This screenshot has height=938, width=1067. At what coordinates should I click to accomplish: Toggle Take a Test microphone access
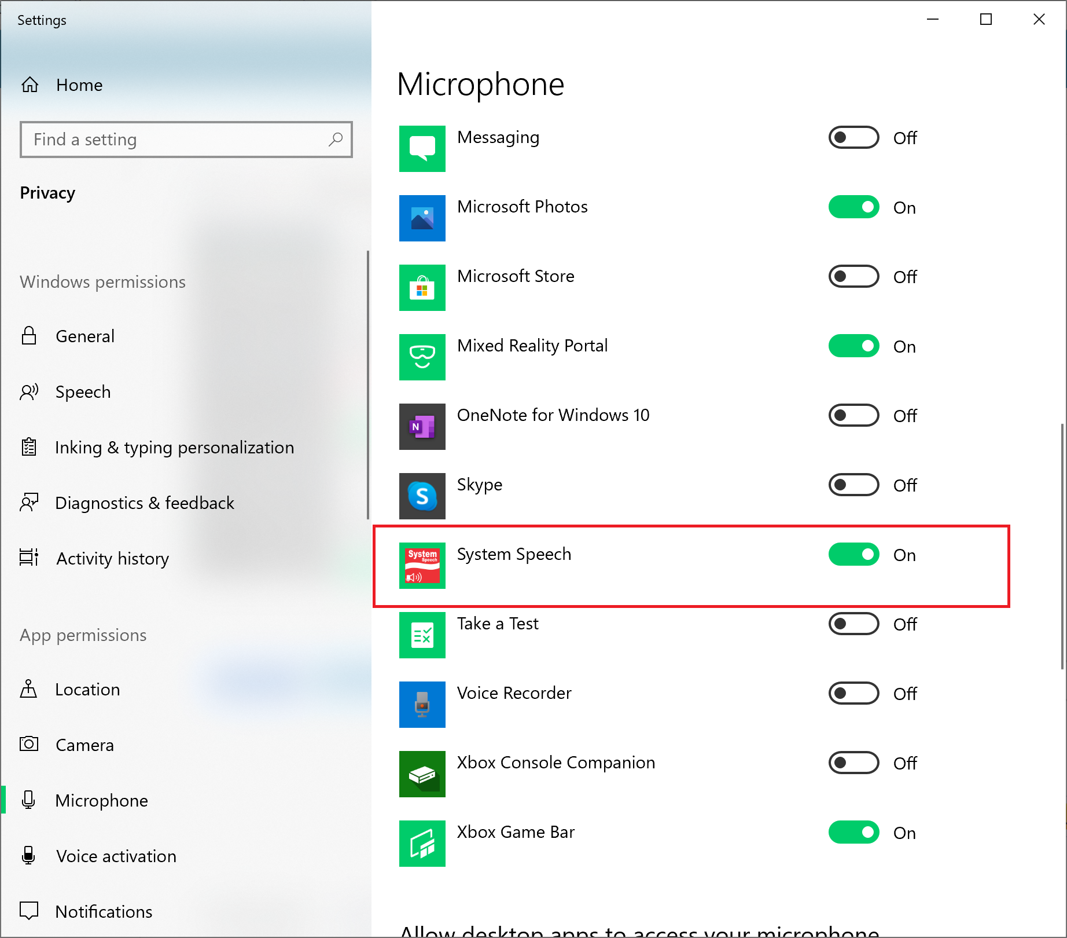click(854, 624)
